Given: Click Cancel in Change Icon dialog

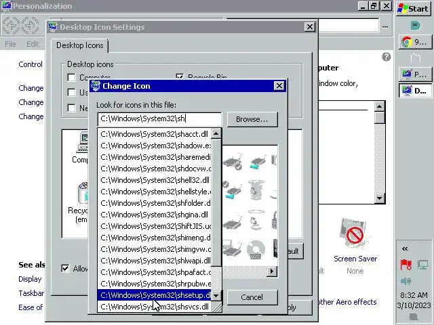Looking at the screenshot, I should click(x=252, y=297).
